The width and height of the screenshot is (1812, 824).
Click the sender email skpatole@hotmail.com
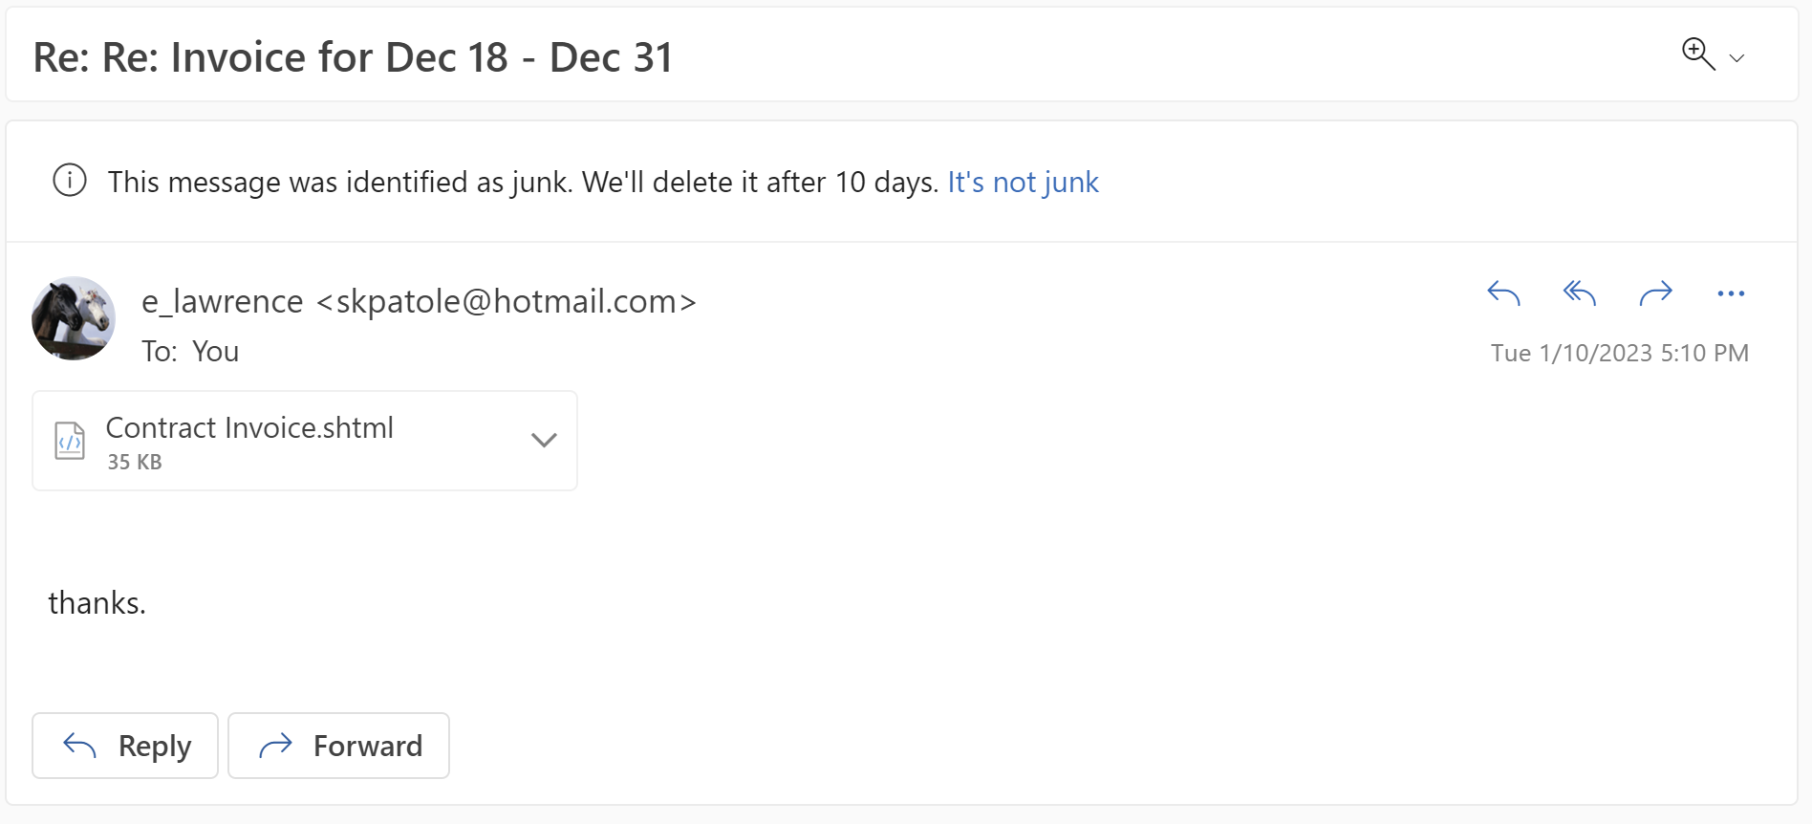coord(507,301)
